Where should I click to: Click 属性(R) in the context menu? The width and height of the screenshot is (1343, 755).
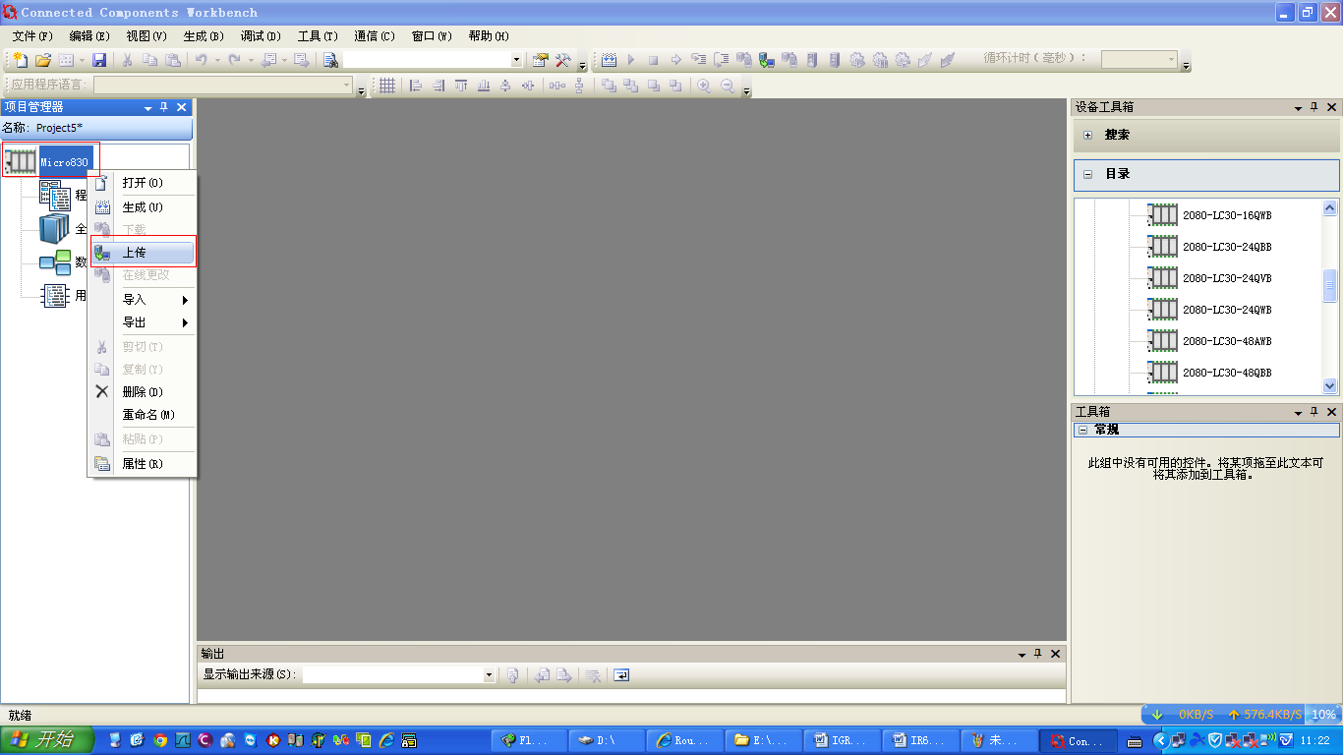tap(143, 464)
